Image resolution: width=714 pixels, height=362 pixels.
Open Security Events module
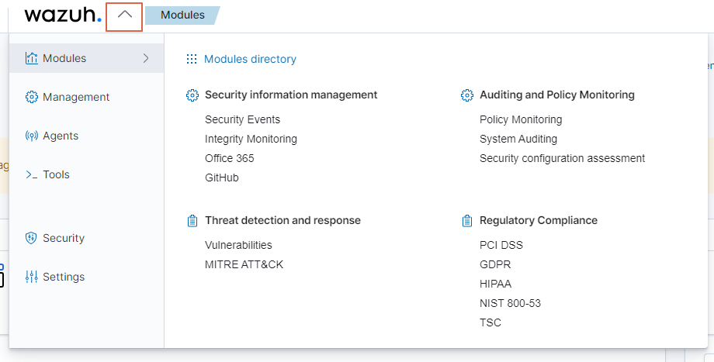(242, 119)
